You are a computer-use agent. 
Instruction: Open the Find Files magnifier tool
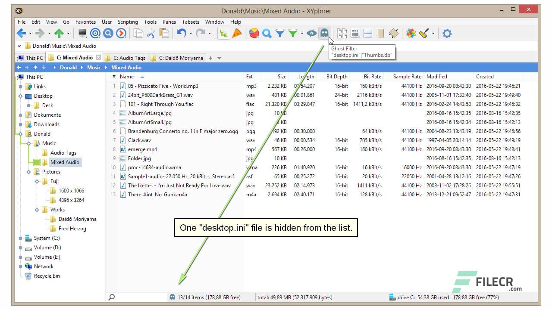point(268,33)
